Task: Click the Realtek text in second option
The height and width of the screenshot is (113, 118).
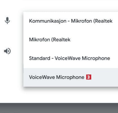Action: pos(62,40)
